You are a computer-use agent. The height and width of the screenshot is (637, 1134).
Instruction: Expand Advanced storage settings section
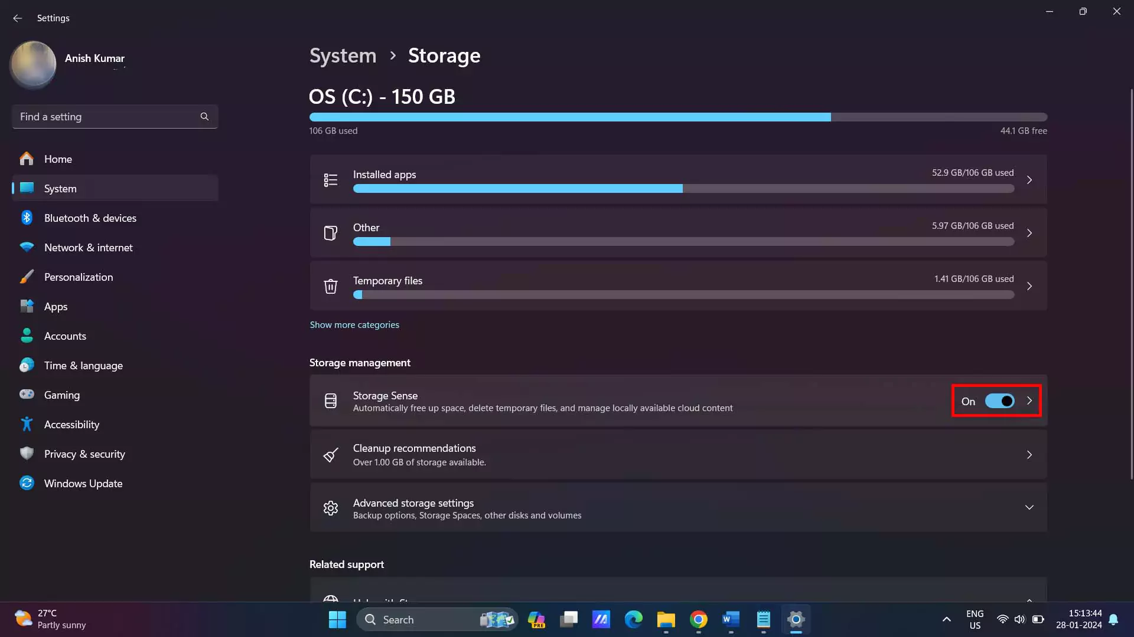(x=1029, y=507)
